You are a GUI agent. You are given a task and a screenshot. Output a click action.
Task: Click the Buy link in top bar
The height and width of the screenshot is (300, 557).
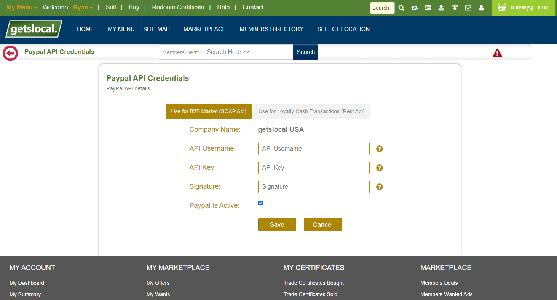coord(134,7)
